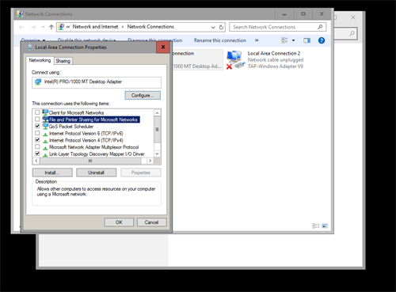Toggle the preview pane icon
Viewport: 396px width, 292px height.
[x=307, y=40]
